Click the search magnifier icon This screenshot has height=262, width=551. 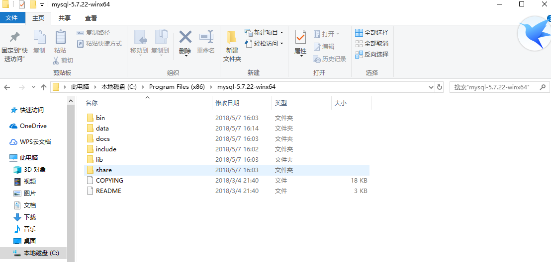[x=543, y=87]
